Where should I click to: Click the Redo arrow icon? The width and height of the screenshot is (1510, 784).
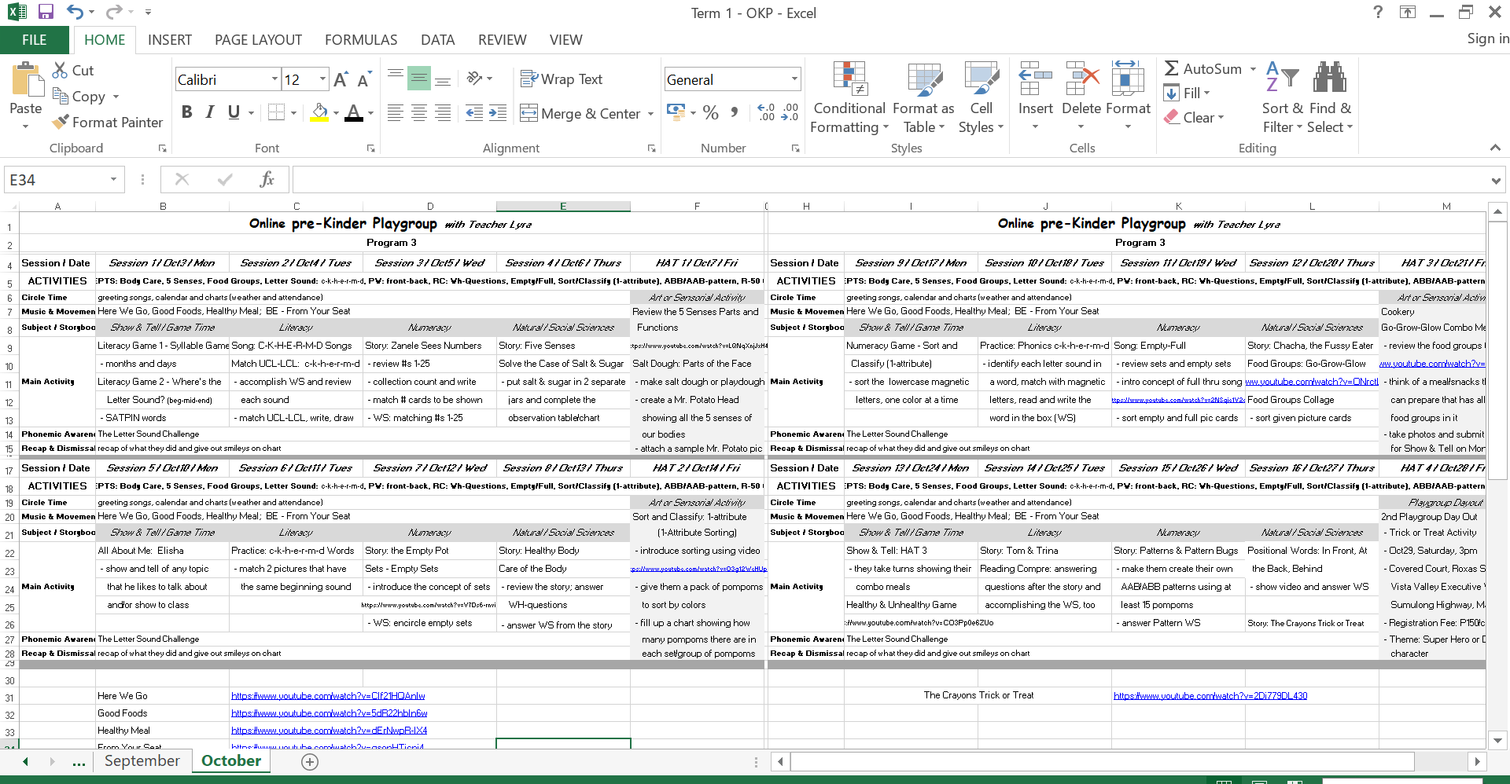click(x=113, y=12)
